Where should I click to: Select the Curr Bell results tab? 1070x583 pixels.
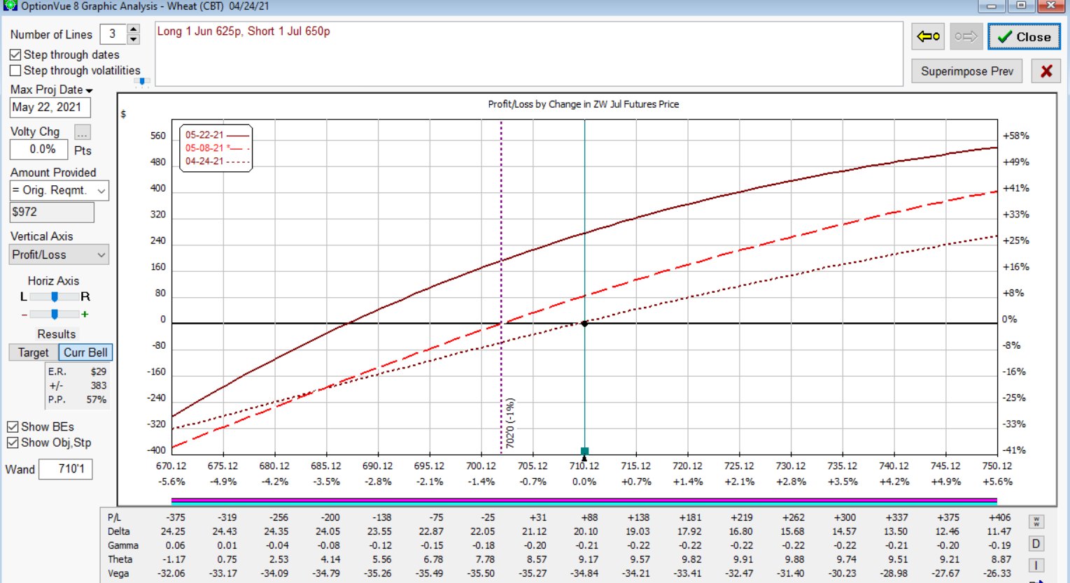85,352
